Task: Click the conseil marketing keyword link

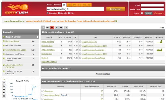Action: click(x=48, y=42)
